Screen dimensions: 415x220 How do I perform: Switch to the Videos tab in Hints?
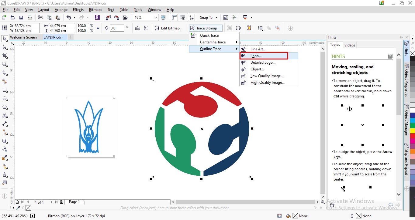(x=350, y=45)
